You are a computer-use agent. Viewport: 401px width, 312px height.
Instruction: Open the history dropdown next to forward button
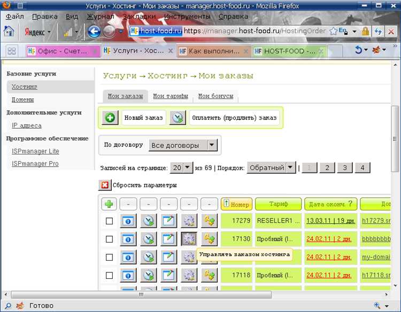point(121,32)
